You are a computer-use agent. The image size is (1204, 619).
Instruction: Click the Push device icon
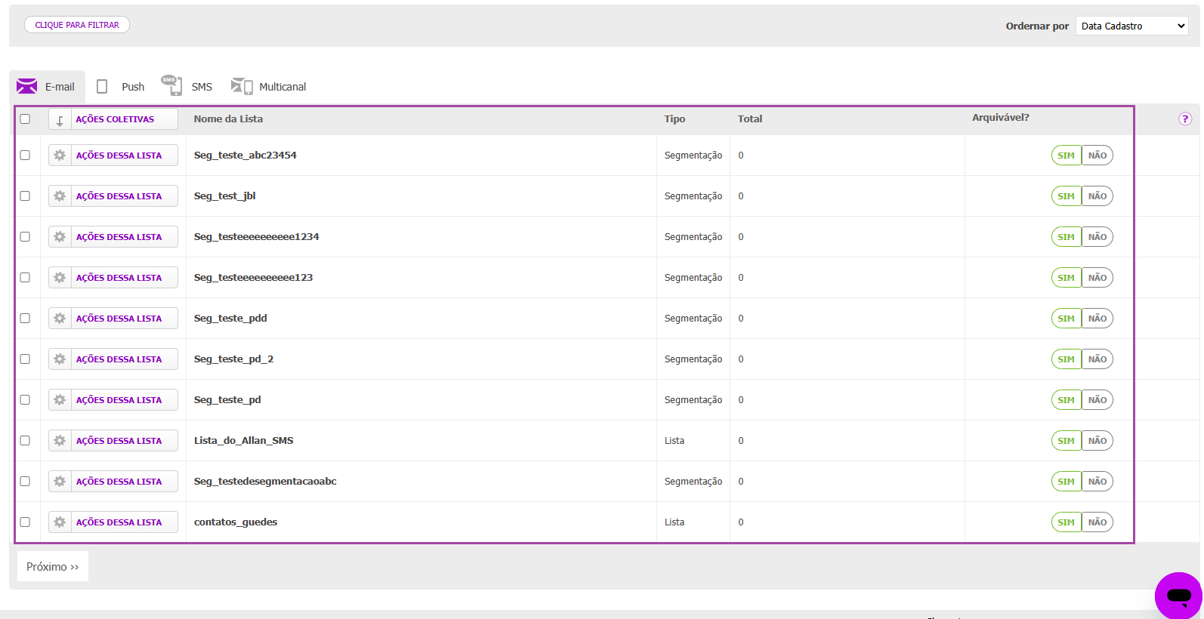(102, 86)
